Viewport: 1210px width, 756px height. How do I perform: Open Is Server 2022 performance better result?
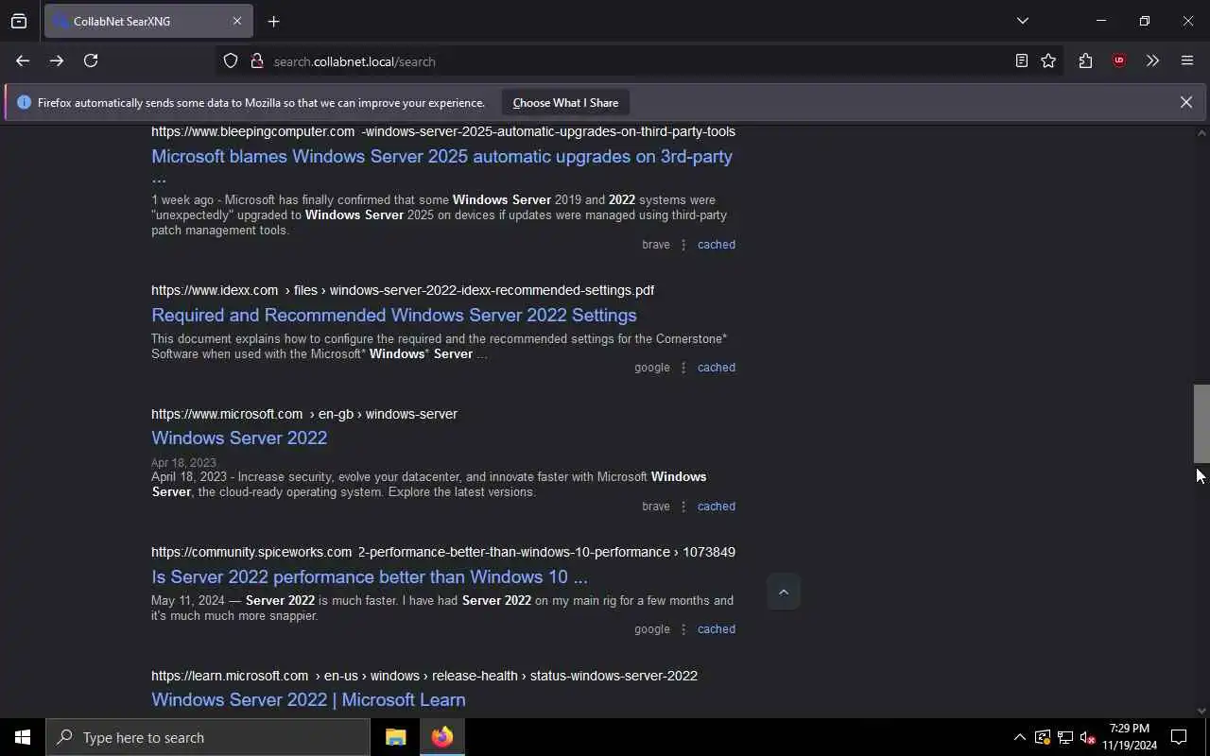tap(370, 576)
